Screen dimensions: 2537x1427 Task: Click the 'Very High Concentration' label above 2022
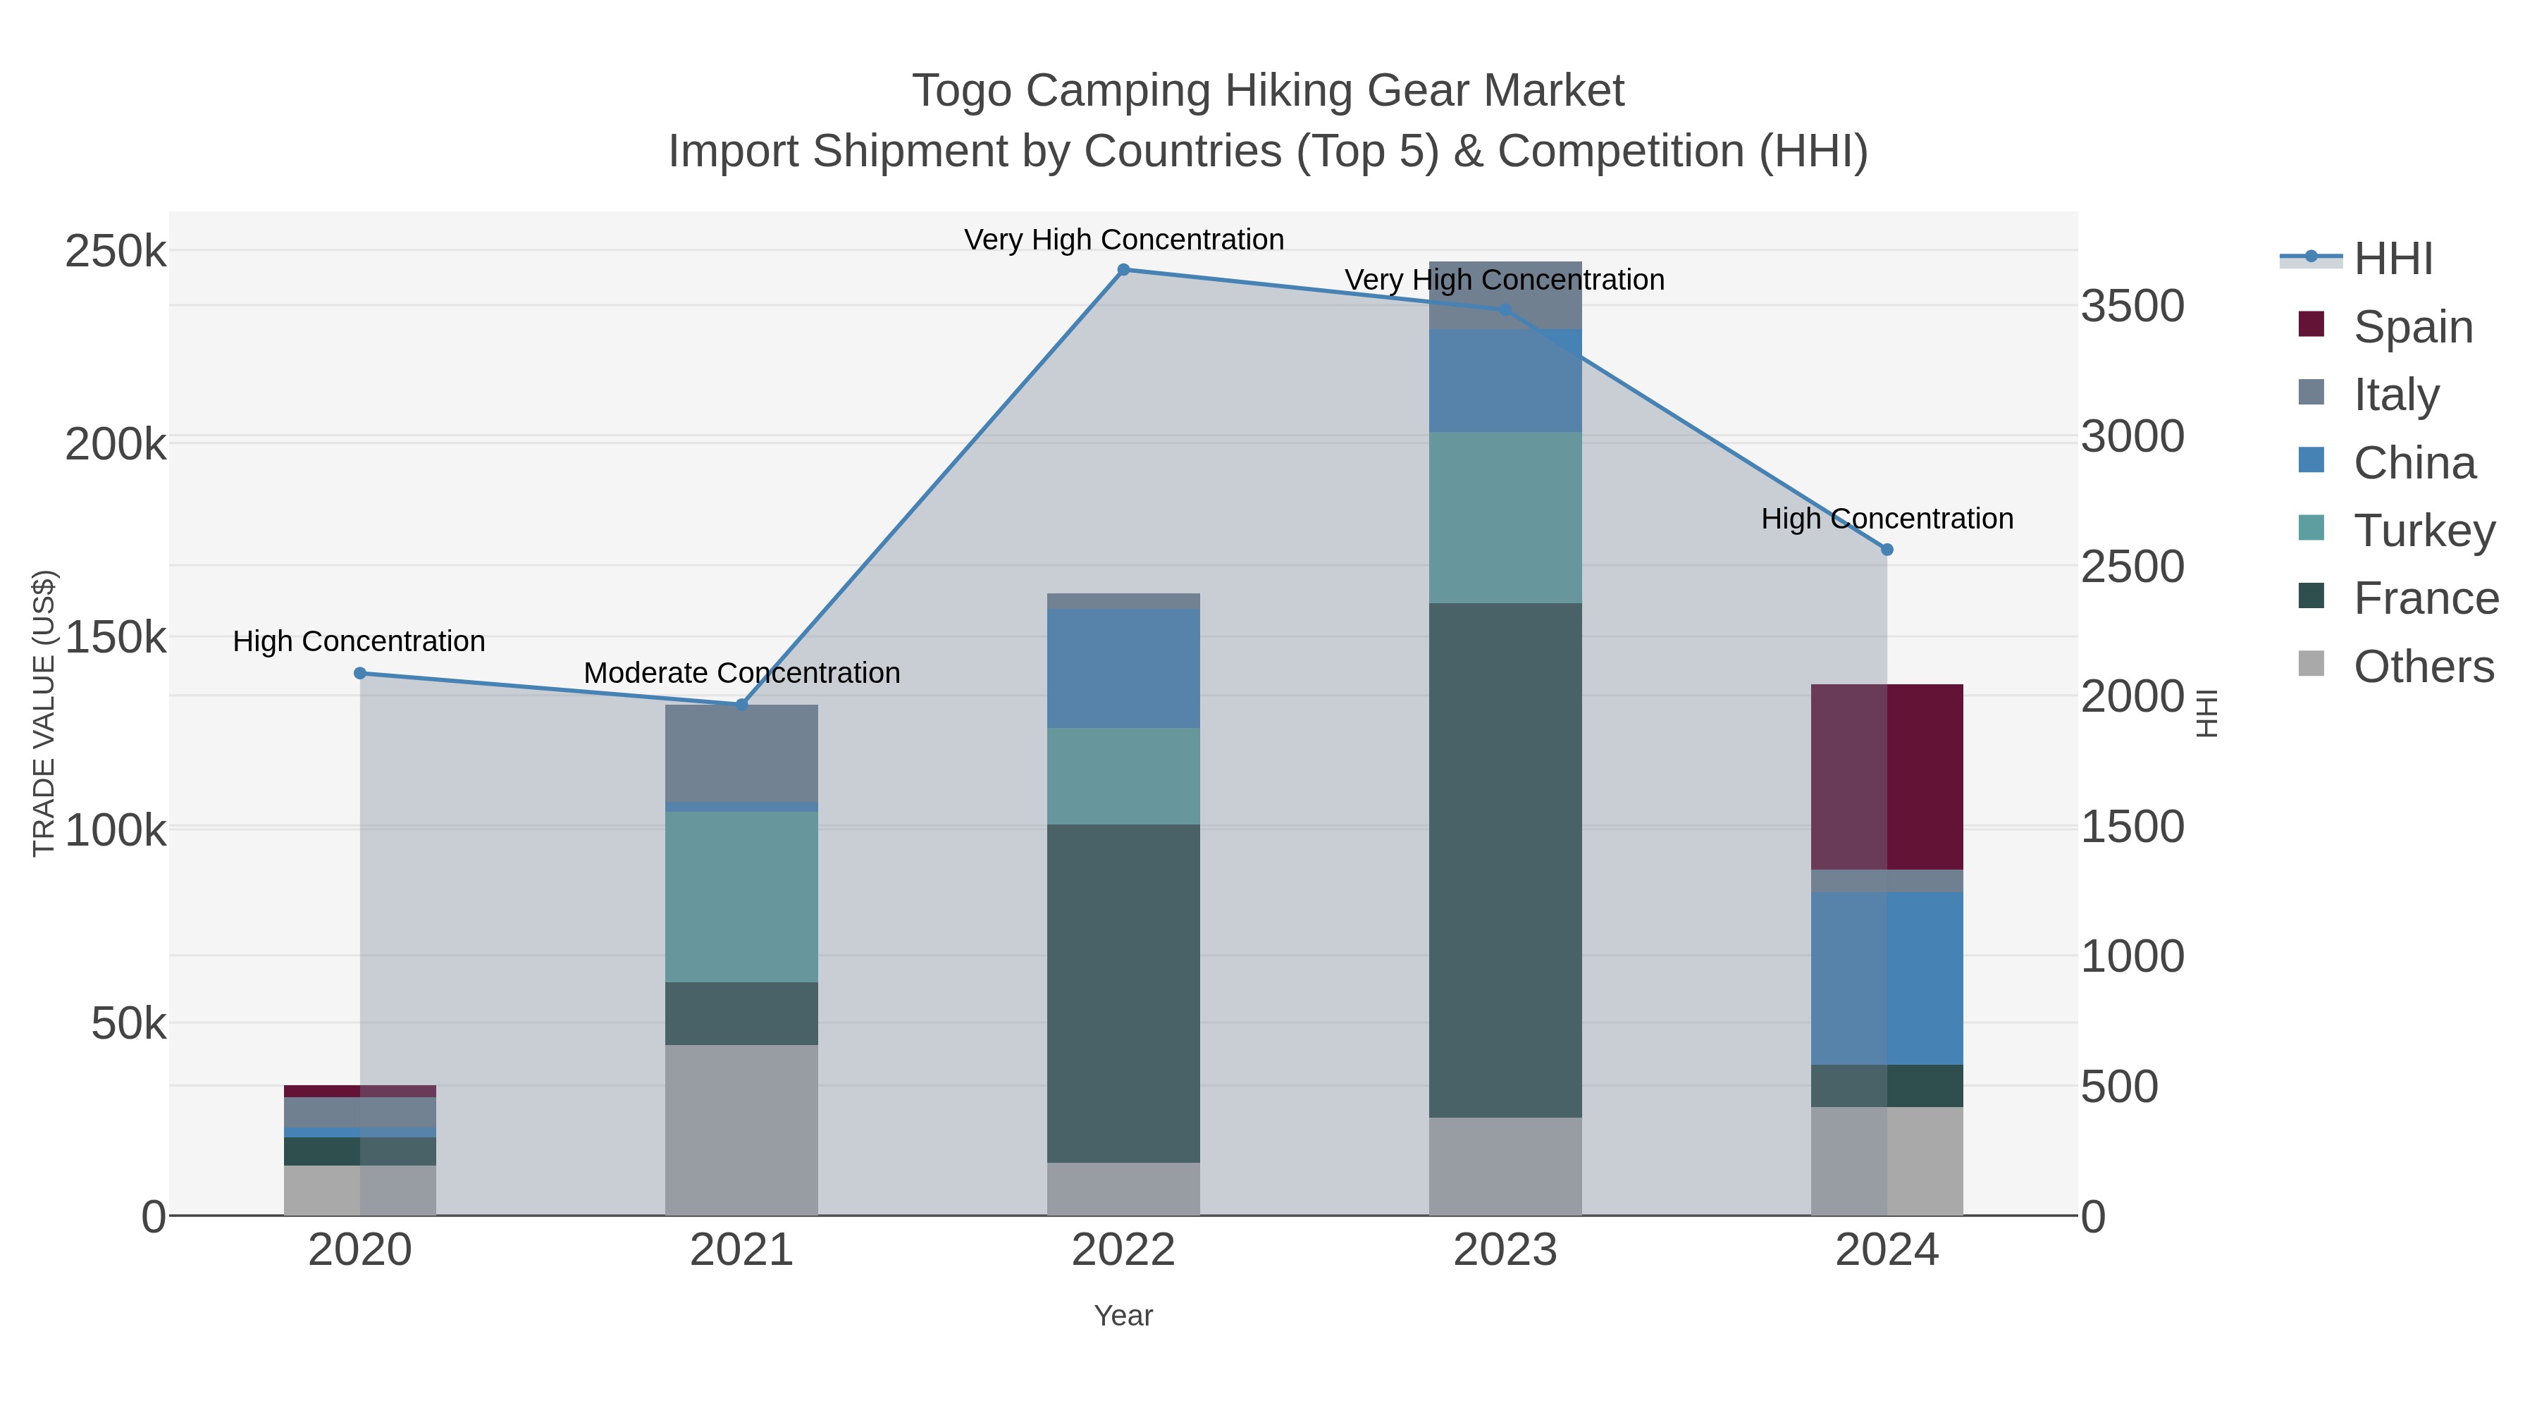[1124, 240]
